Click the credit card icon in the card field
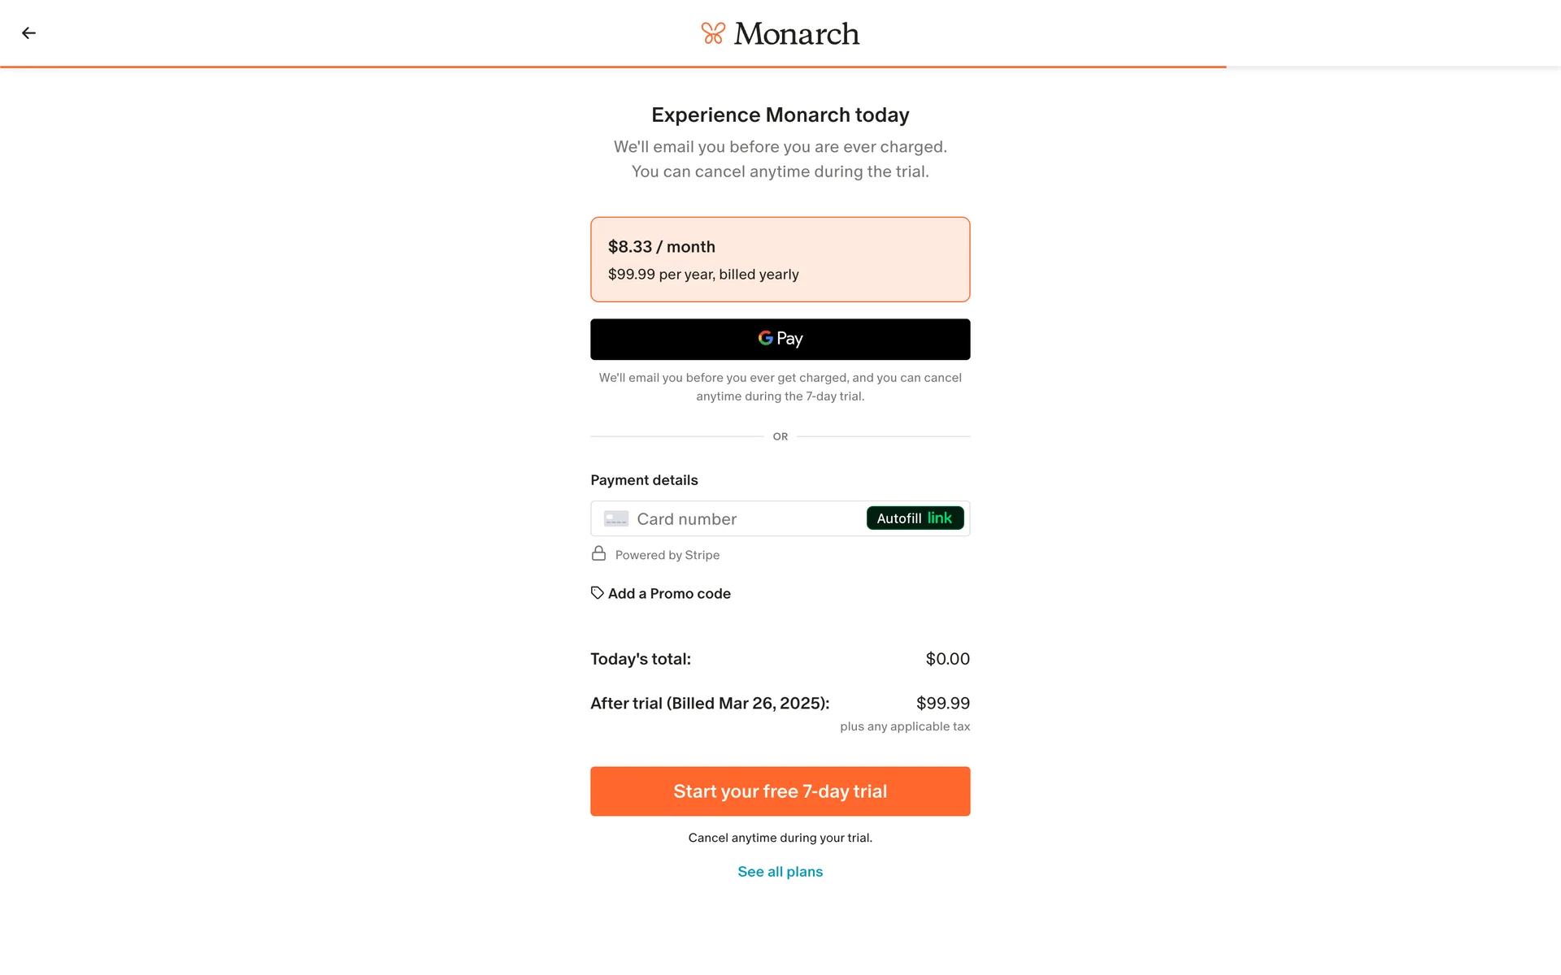The height and width of the screenshot is (975, 1561). [615, 518]
